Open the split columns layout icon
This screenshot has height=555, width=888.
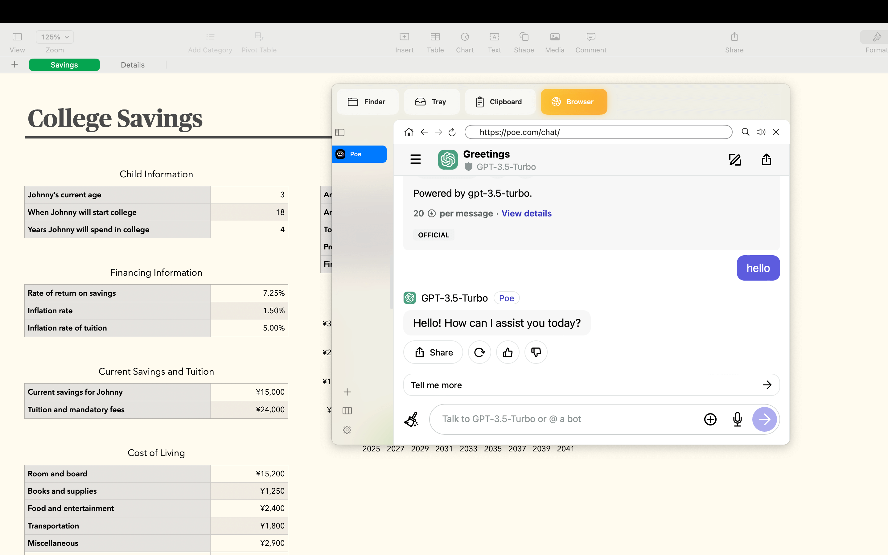347,411
